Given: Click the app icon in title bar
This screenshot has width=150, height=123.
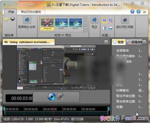Looking at the screenshot, I should [49, 5].
